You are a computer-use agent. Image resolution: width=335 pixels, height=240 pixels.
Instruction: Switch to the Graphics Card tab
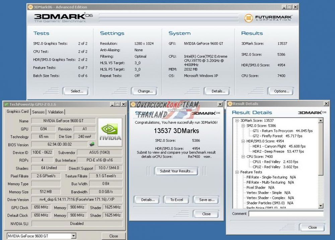tap(17, 112)
